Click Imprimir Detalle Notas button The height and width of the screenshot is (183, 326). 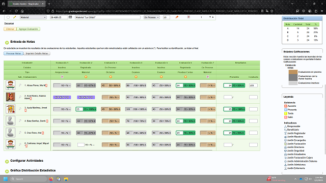point(37,53)
